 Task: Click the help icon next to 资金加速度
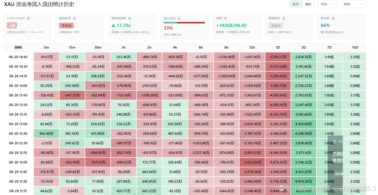(x=129, y=18)
